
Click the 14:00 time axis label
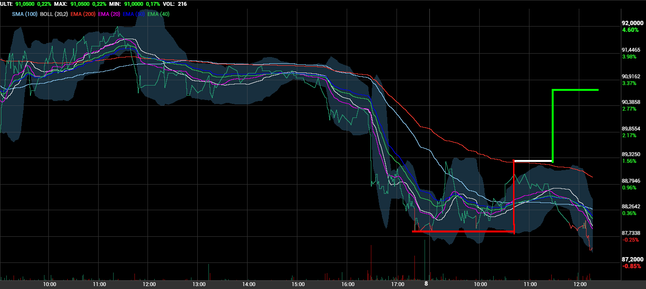(x=249, y=284)
